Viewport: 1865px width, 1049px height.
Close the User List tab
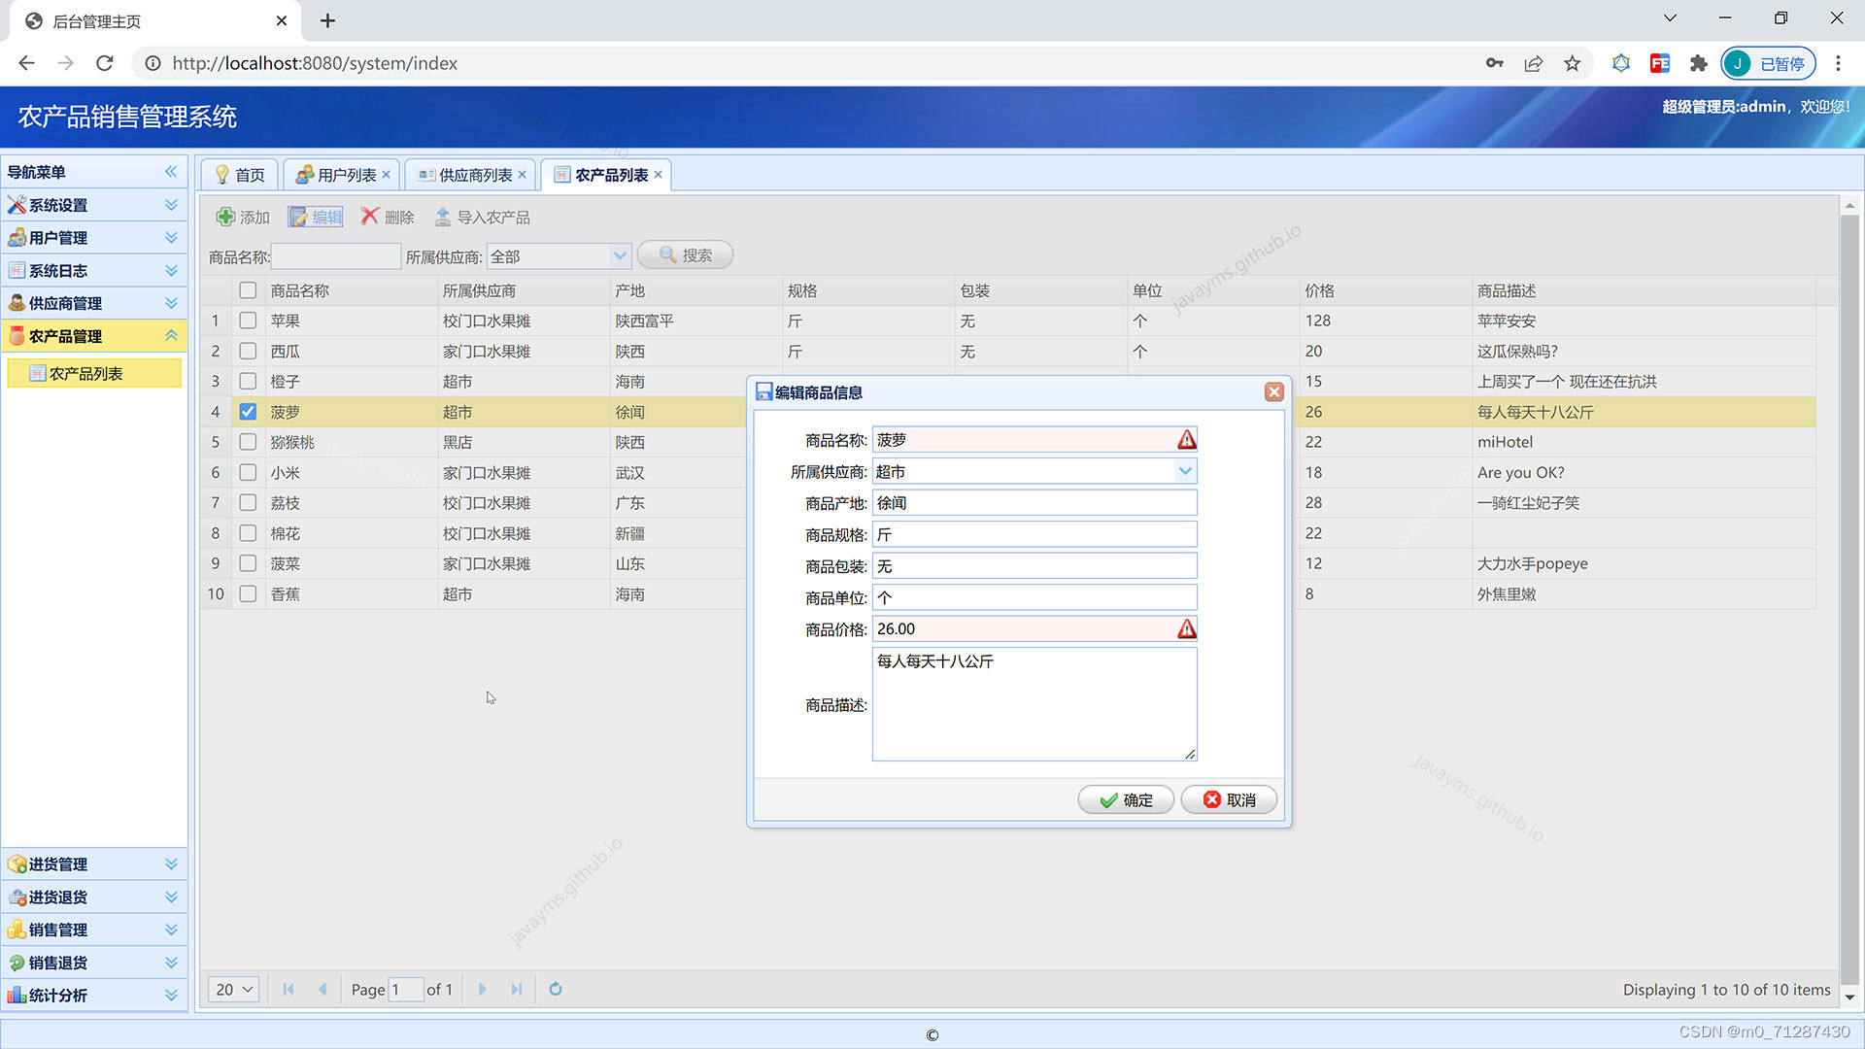[387, 175]
